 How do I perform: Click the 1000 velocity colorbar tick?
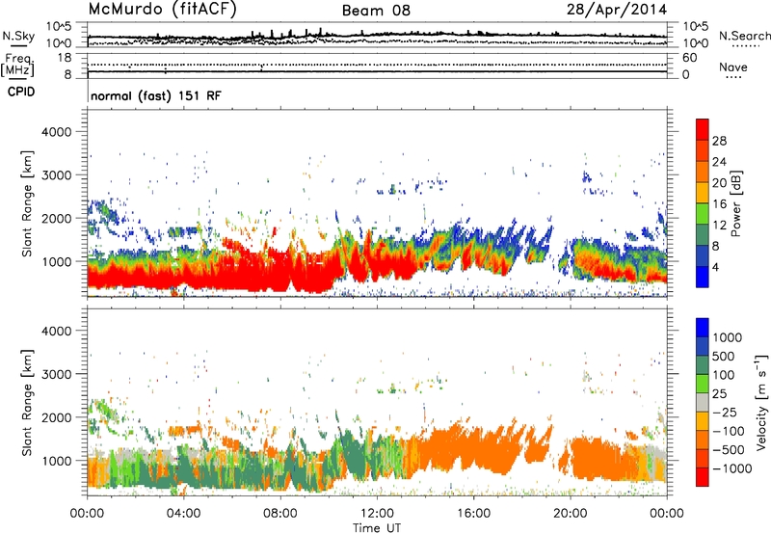click(727, 337)
